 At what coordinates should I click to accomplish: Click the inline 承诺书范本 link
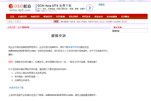[x=73, y=47]
